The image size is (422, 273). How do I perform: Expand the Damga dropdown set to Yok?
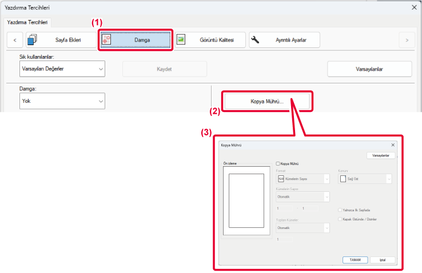tap(62, 101)
